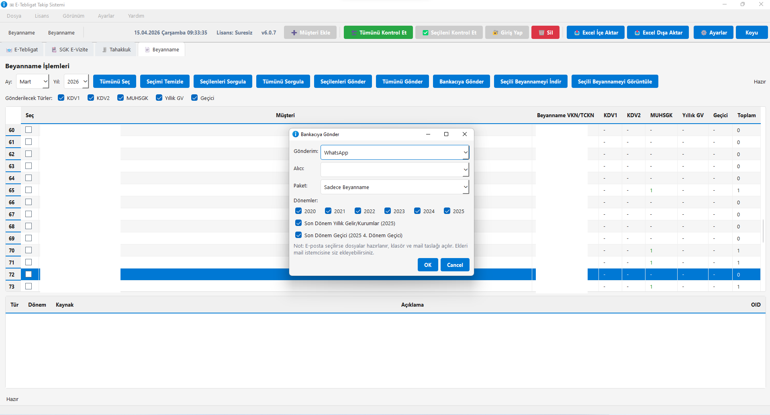Select the checkbox for row 65
This screenshot has height=415, width=770.
pos(29,190)
